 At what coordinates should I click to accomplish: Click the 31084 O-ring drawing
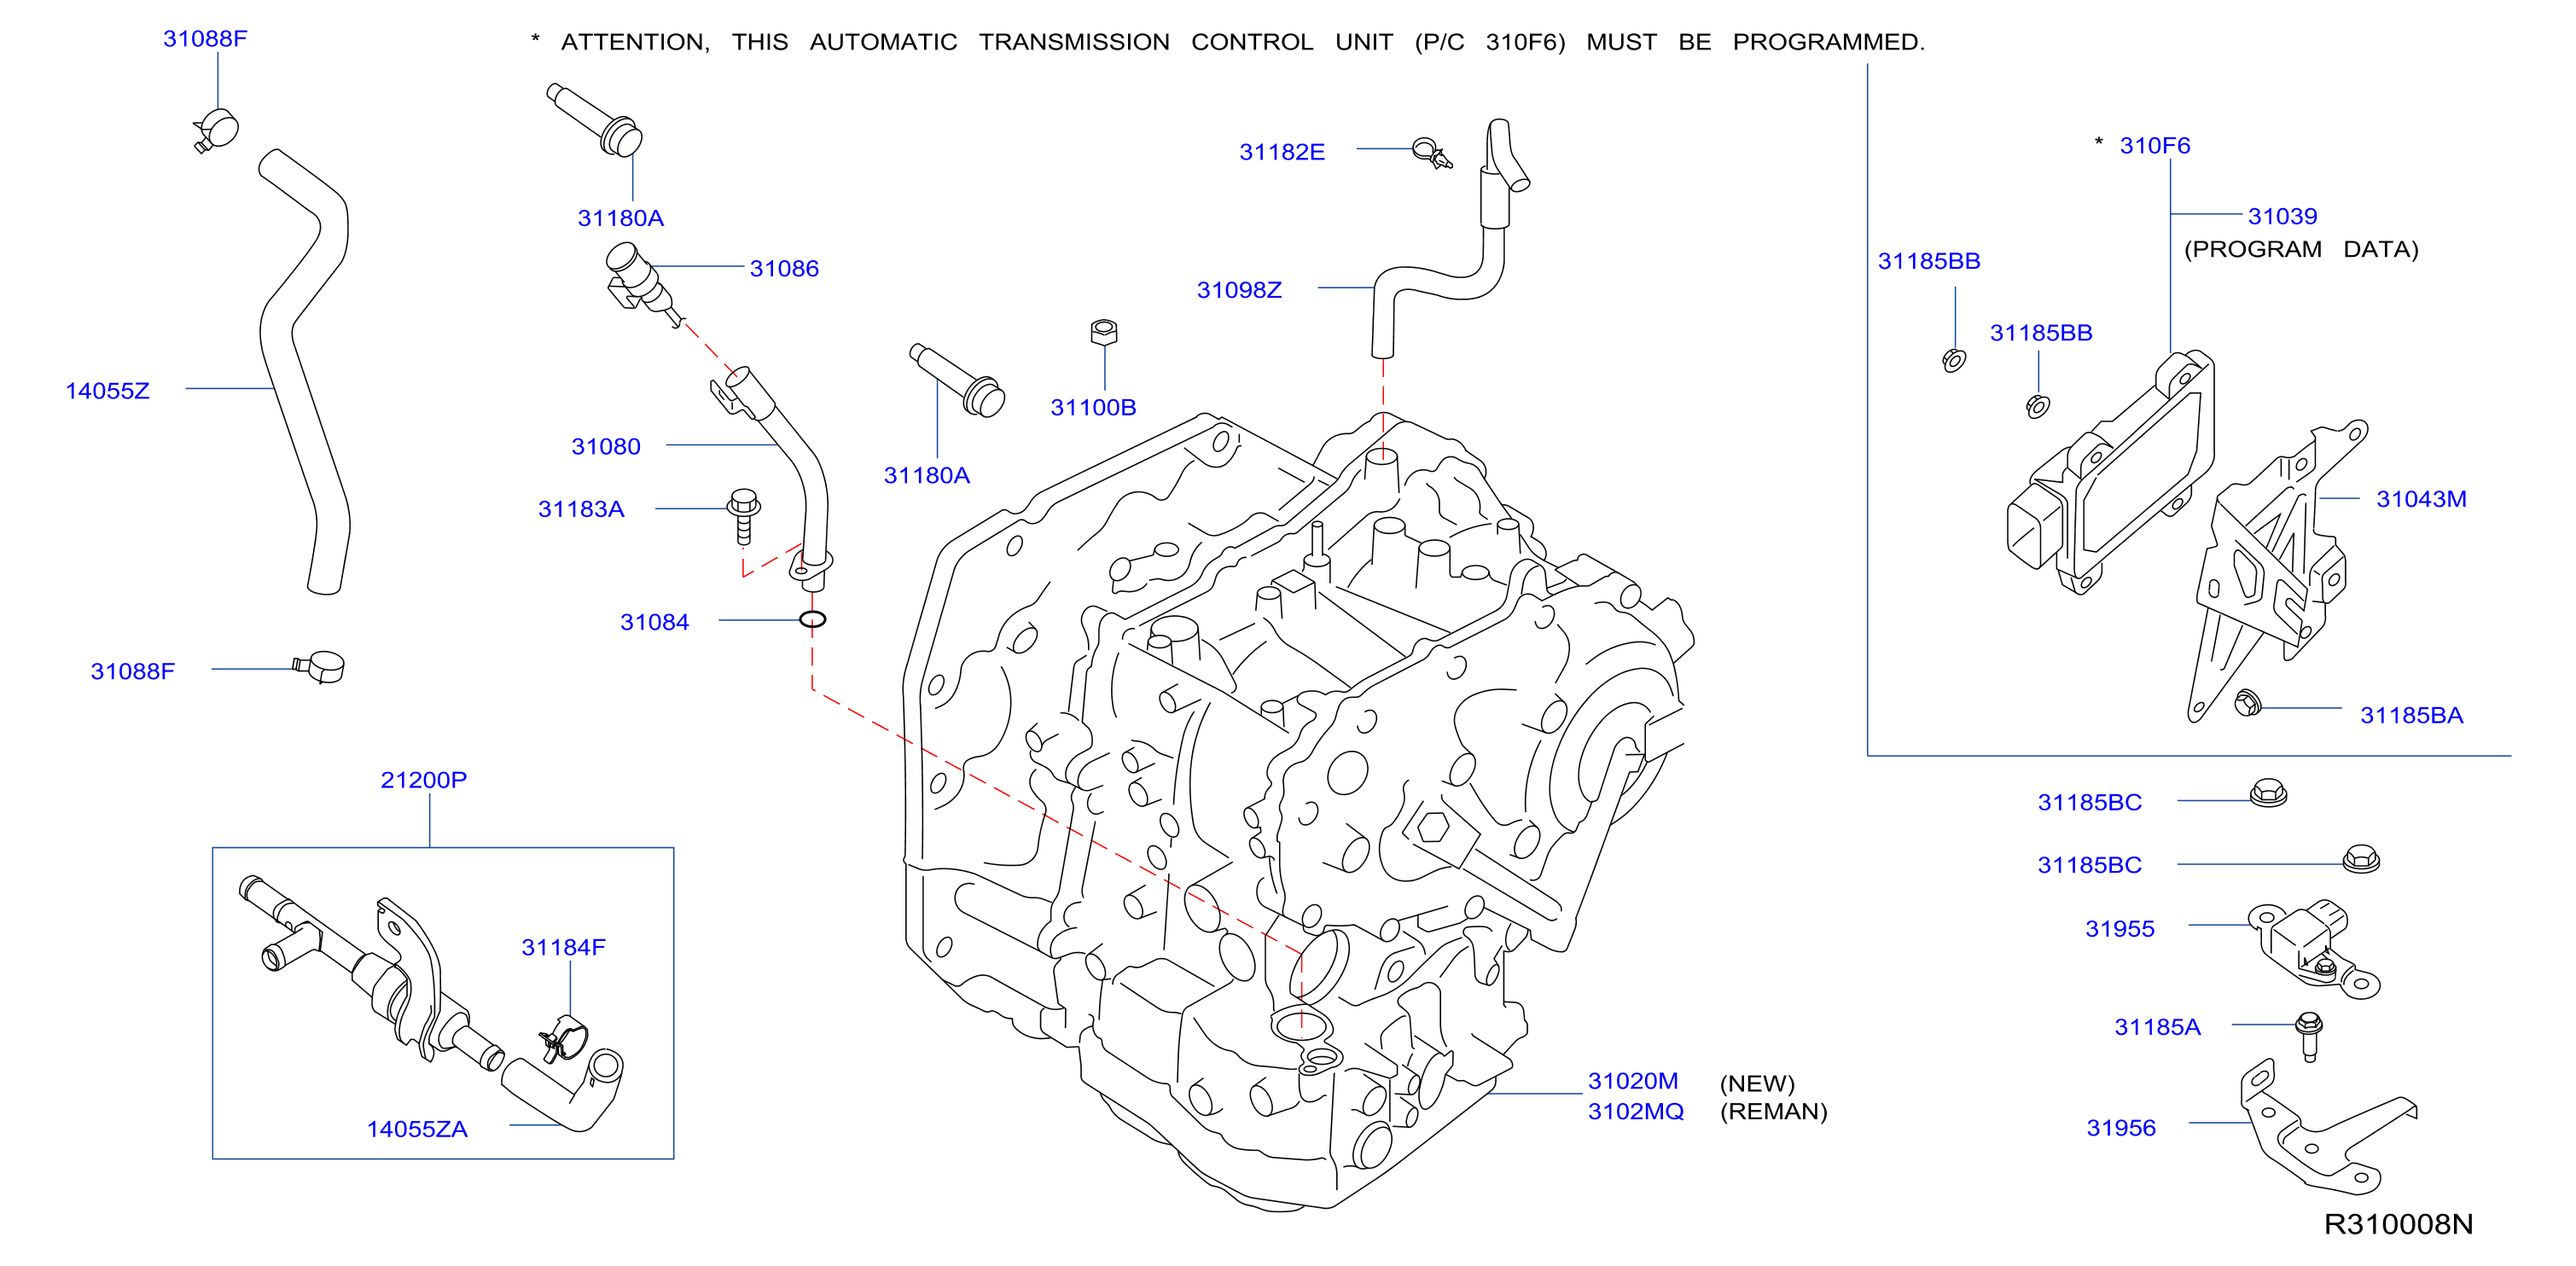pos(813,620)
